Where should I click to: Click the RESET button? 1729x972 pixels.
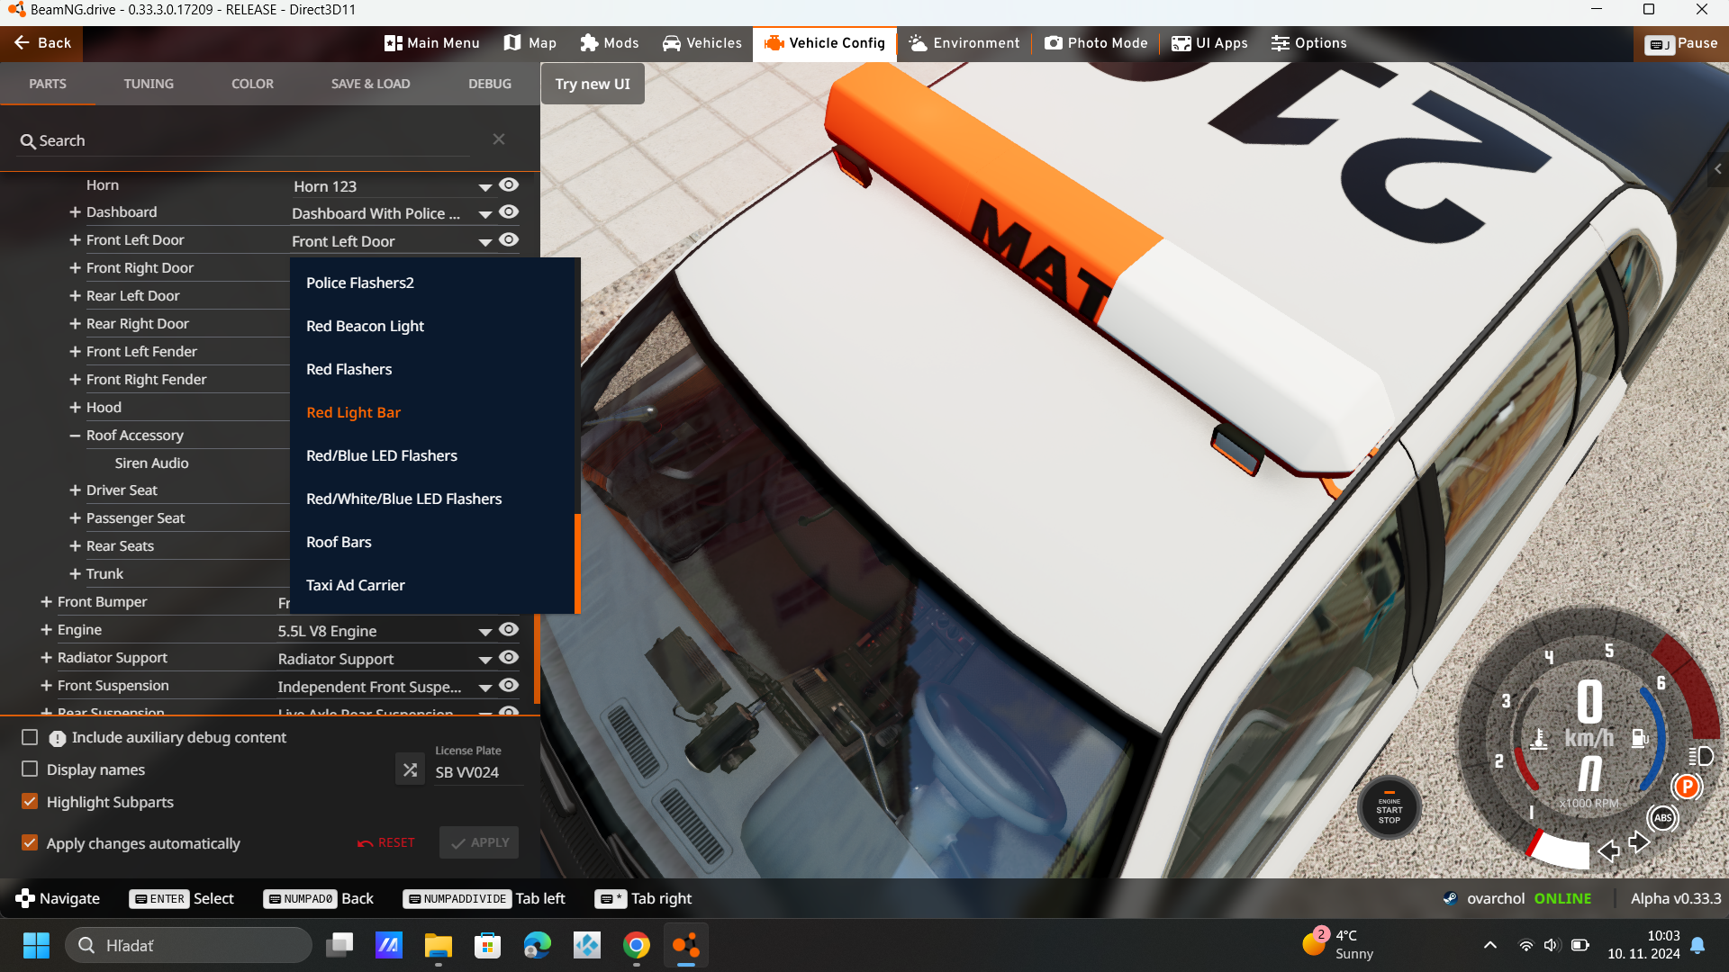[x=386, y=842]
